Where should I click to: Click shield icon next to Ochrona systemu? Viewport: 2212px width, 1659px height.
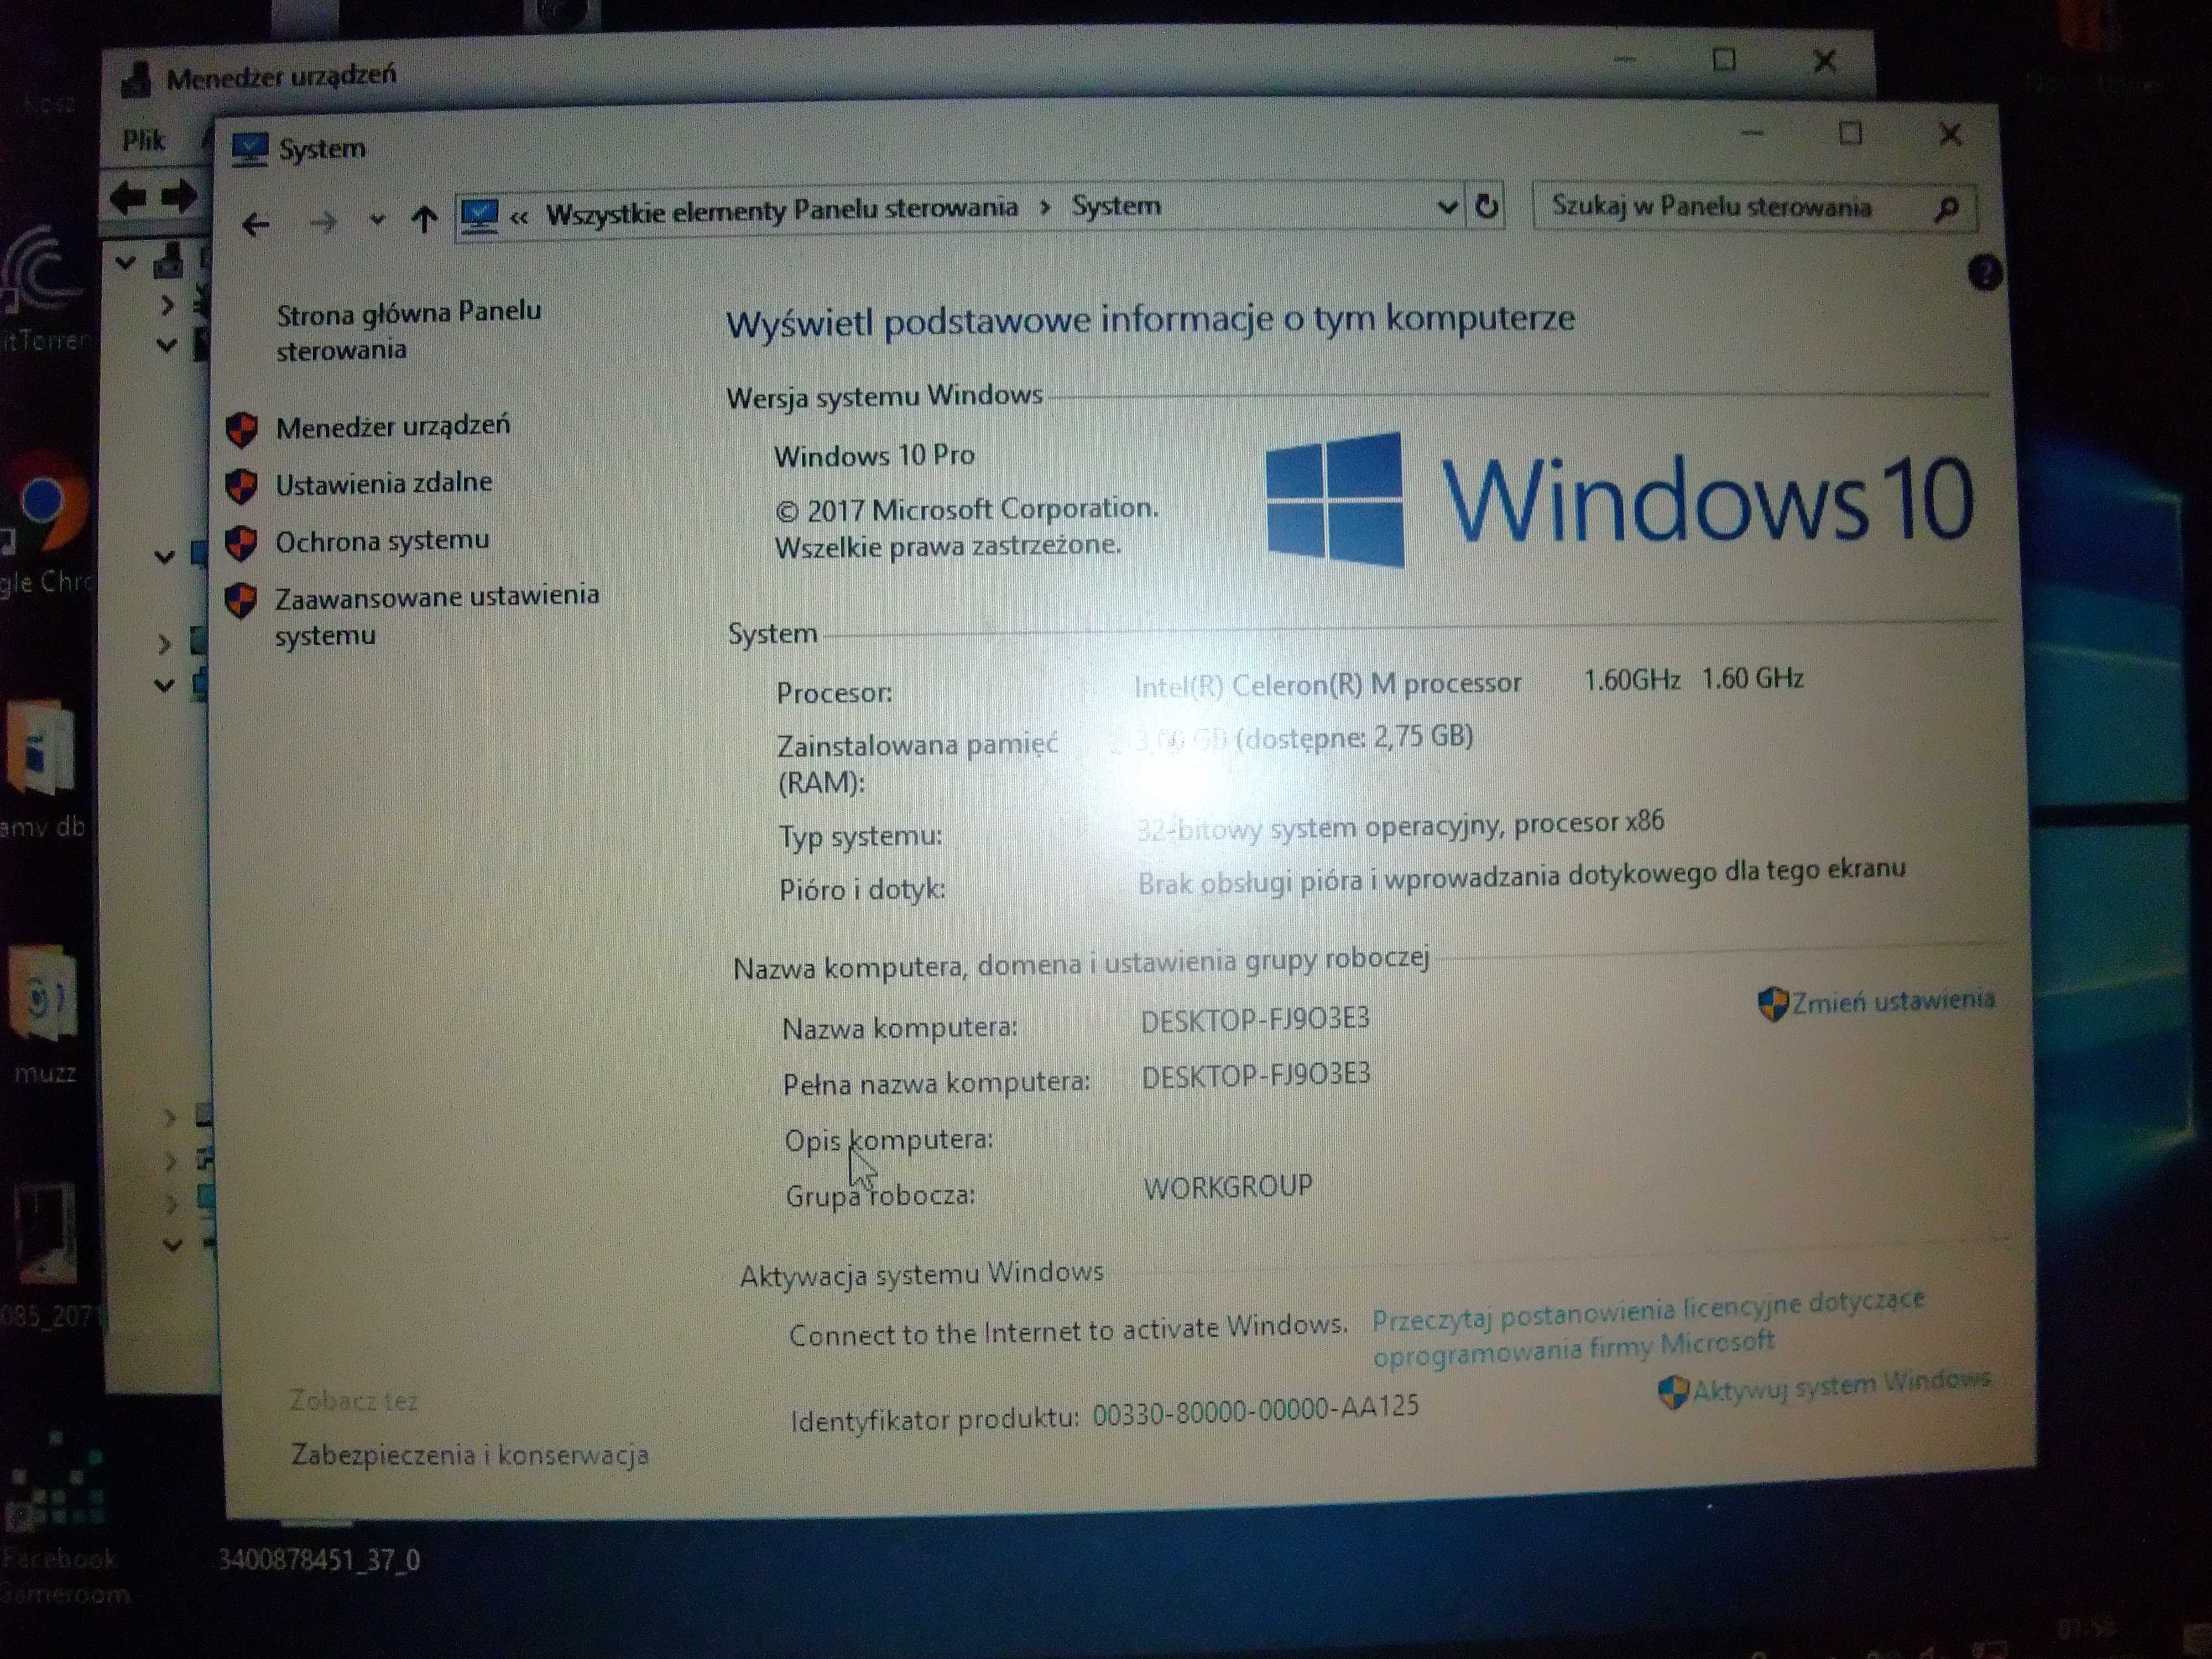(241, 544)
